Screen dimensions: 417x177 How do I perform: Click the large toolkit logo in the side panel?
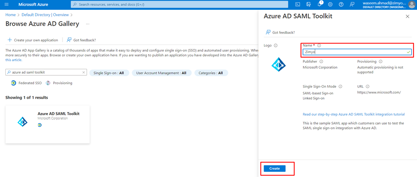click(x=279, y=65)
